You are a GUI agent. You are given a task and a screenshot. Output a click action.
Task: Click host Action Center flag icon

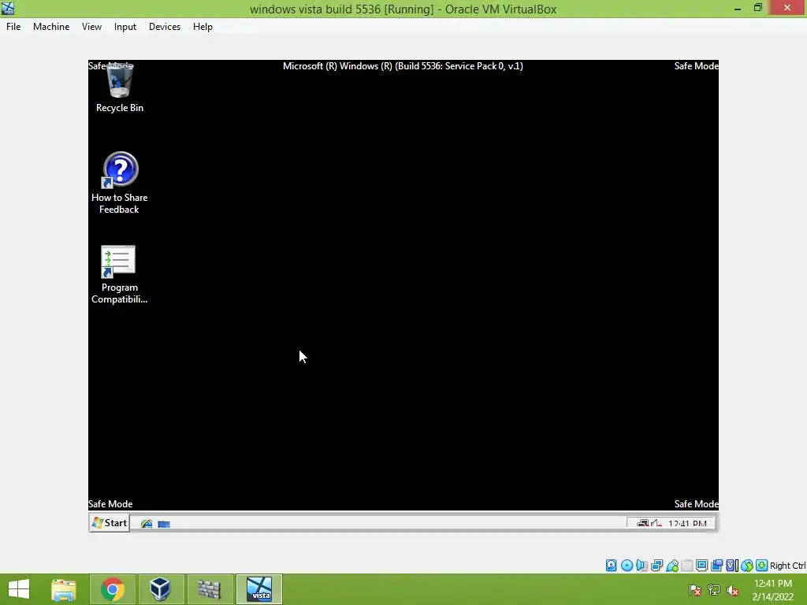[x=695, y=590]
